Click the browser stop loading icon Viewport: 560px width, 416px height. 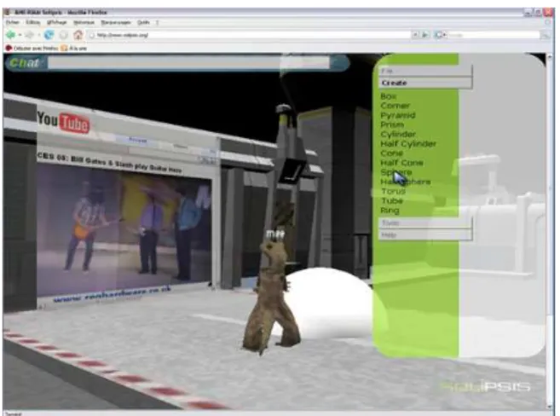point(63,35)
